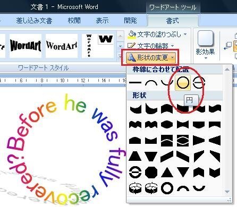
Task: Apply the Deflate-Inflate-Deflate warp shape
Action: 183,141
